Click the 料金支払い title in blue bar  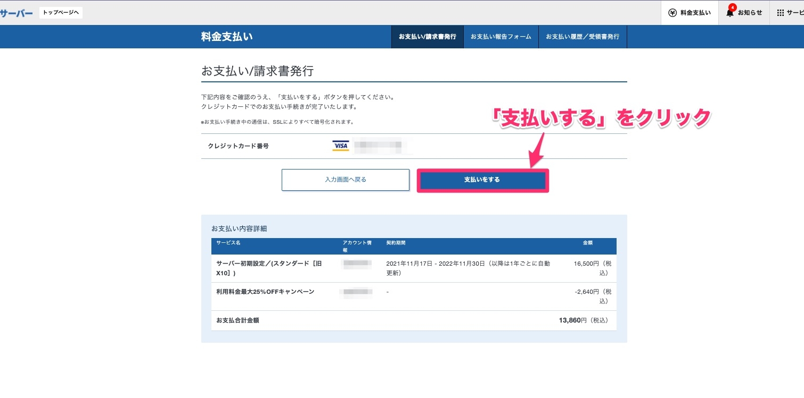227,37
